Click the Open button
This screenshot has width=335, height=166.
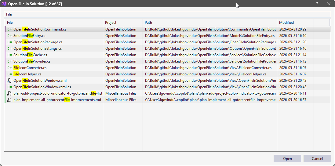point(287,159)
